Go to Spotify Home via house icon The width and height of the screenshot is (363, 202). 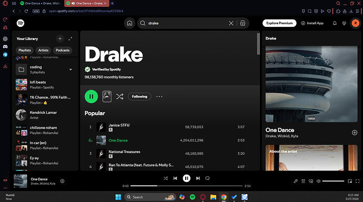click(x=129, y=23)
